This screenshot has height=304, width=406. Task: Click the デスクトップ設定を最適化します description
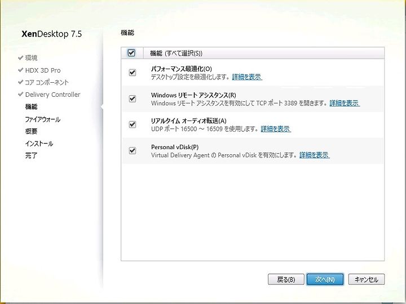[x=191, y=77]
